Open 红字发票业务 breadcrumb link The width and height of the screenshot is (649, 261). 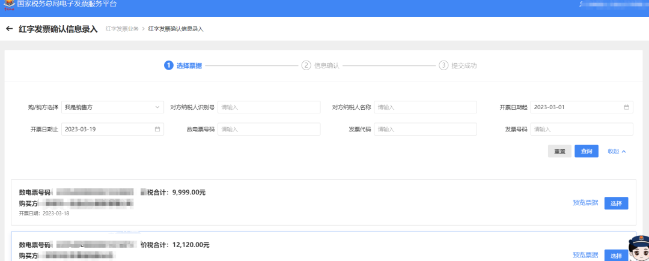[122, 29]
